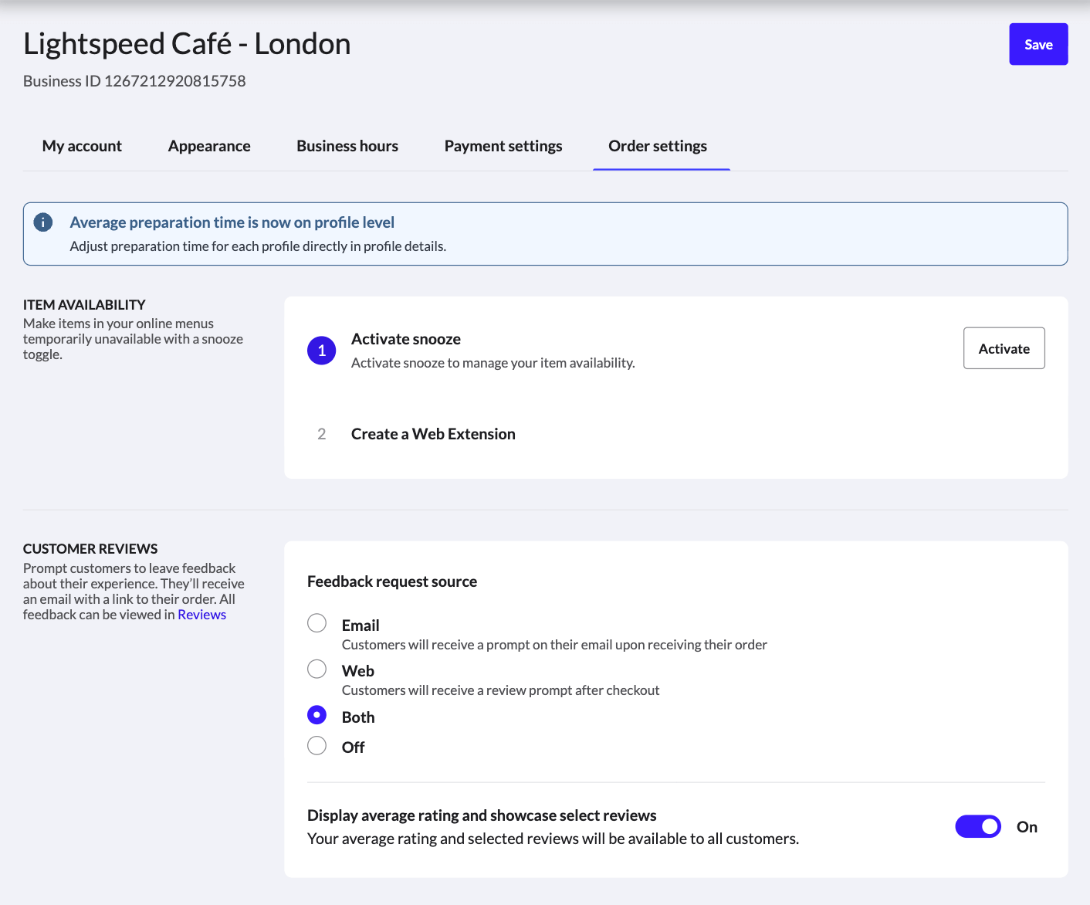Viewport: 1090px width, 905px height.
Task: Choose the Web feedback radio option
Action: click(x=317, y=669)
